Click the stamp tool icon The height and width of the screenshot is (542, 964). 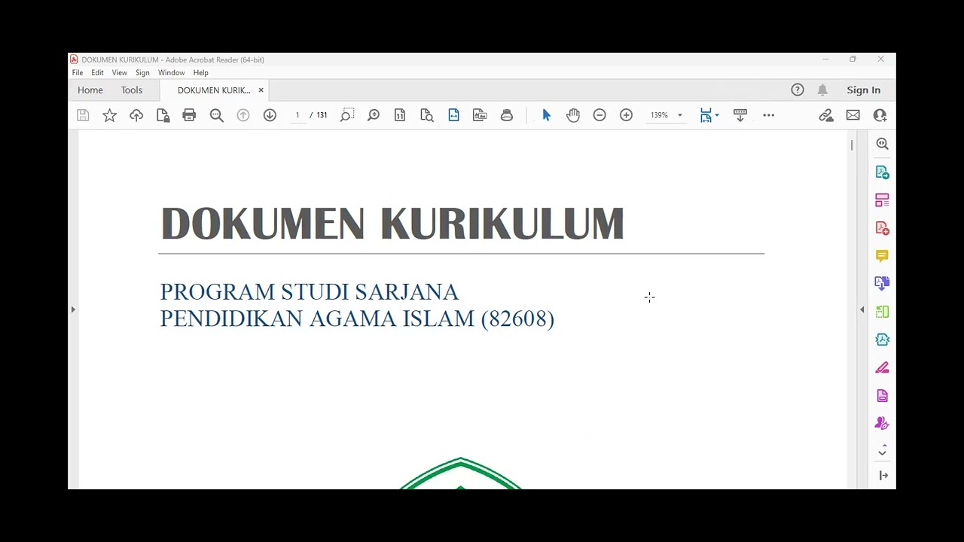click(x=507, y=115)
